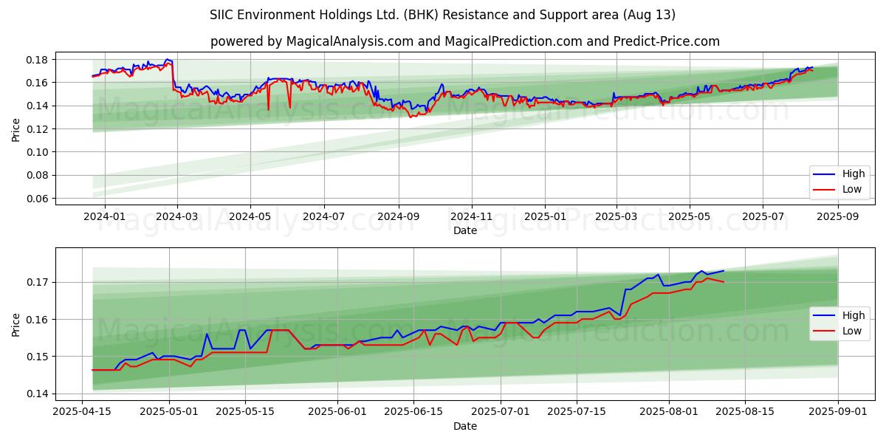Click the 2025-07-01 tick label

coord(501,412)
